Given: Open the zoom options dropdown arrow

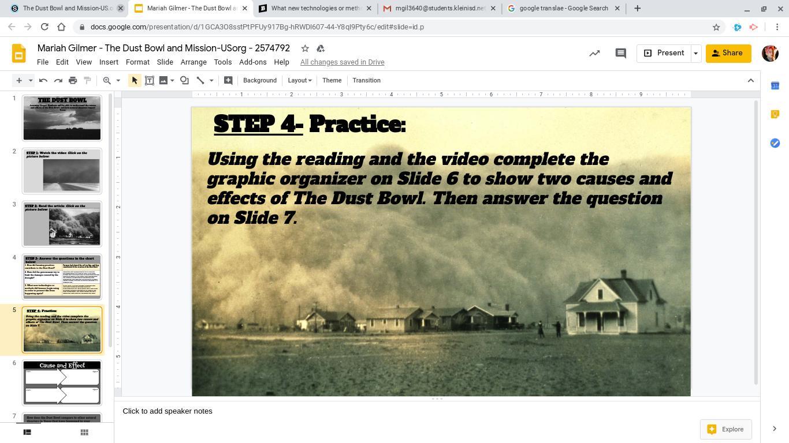Looking at the screenshot, I should pyautogui.click(x=118, y=80).
